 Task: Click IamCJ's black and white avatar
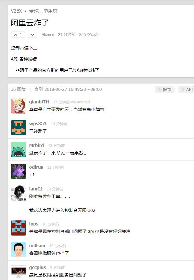19,193
